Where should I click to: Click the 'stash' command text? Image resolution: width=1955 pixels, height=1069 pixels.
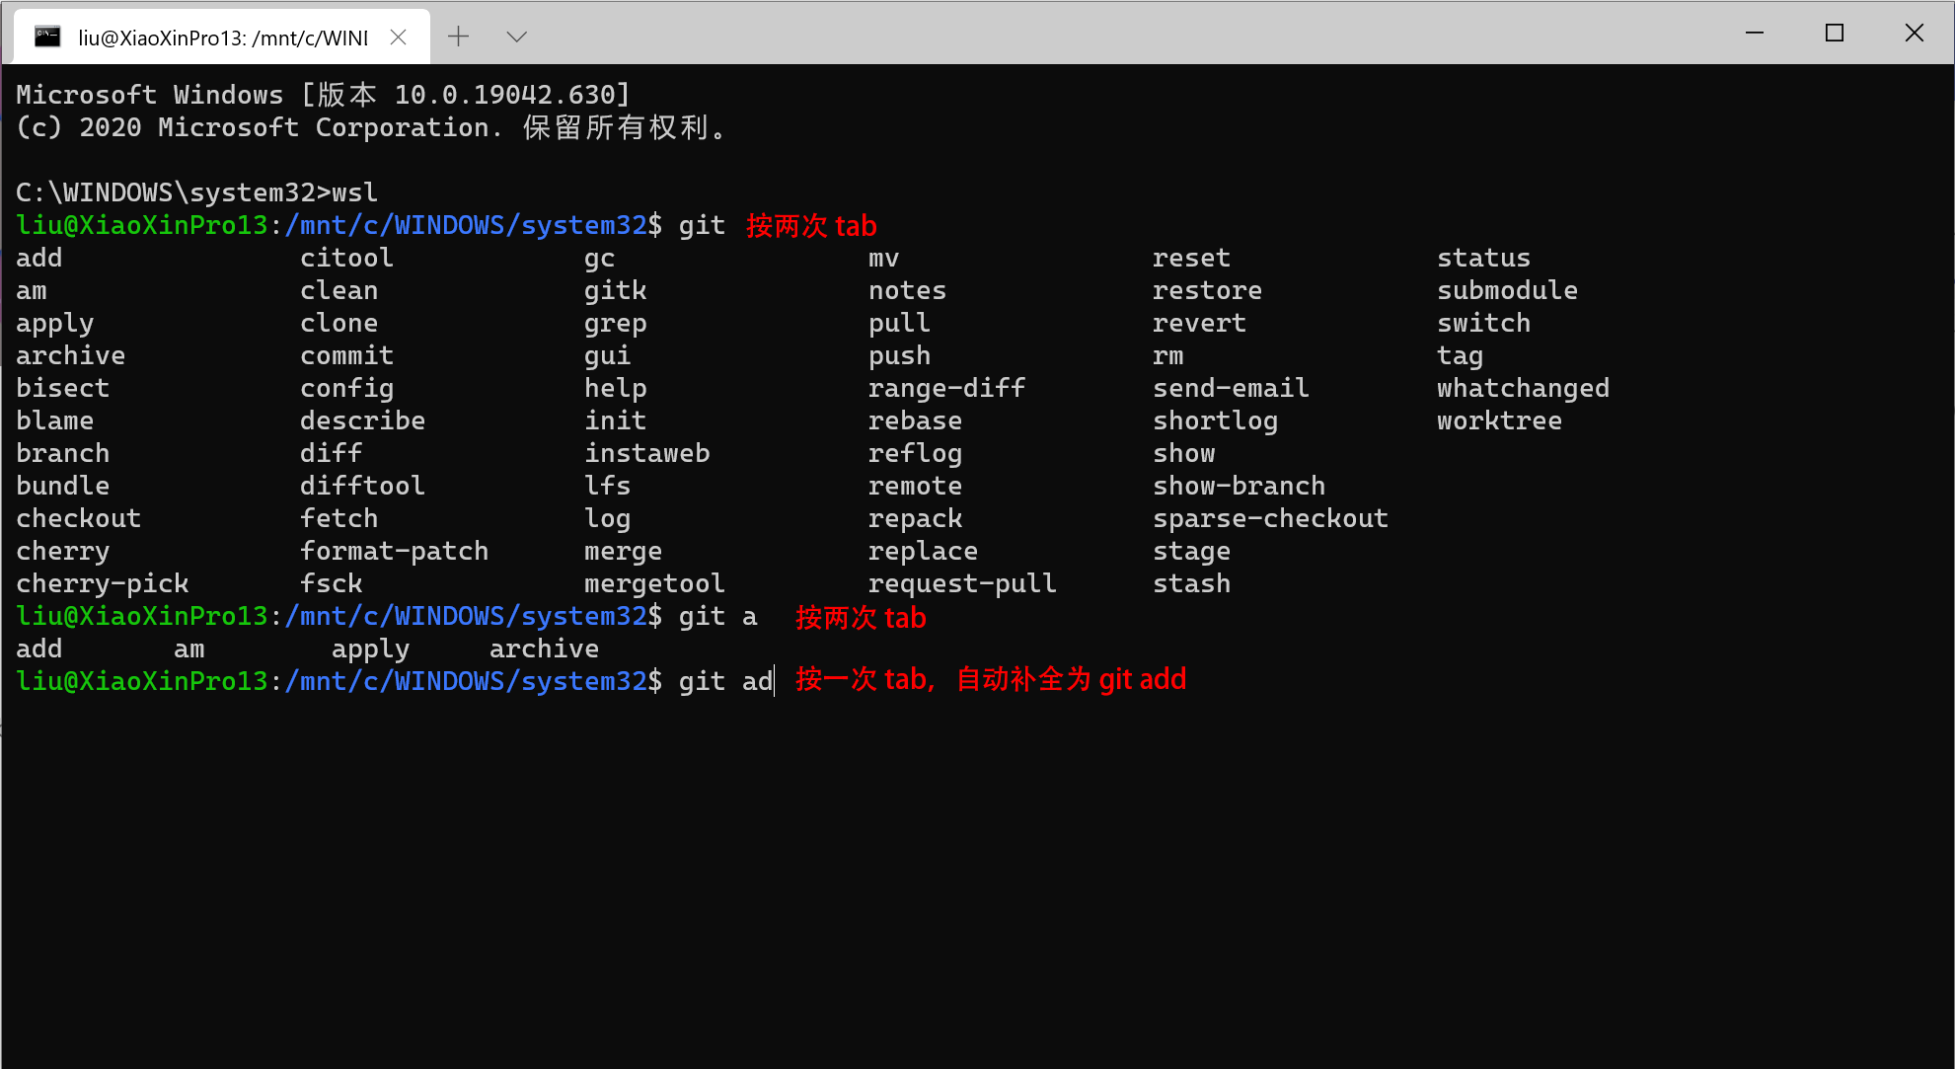pyautogui.click(x=1192, y=583)
